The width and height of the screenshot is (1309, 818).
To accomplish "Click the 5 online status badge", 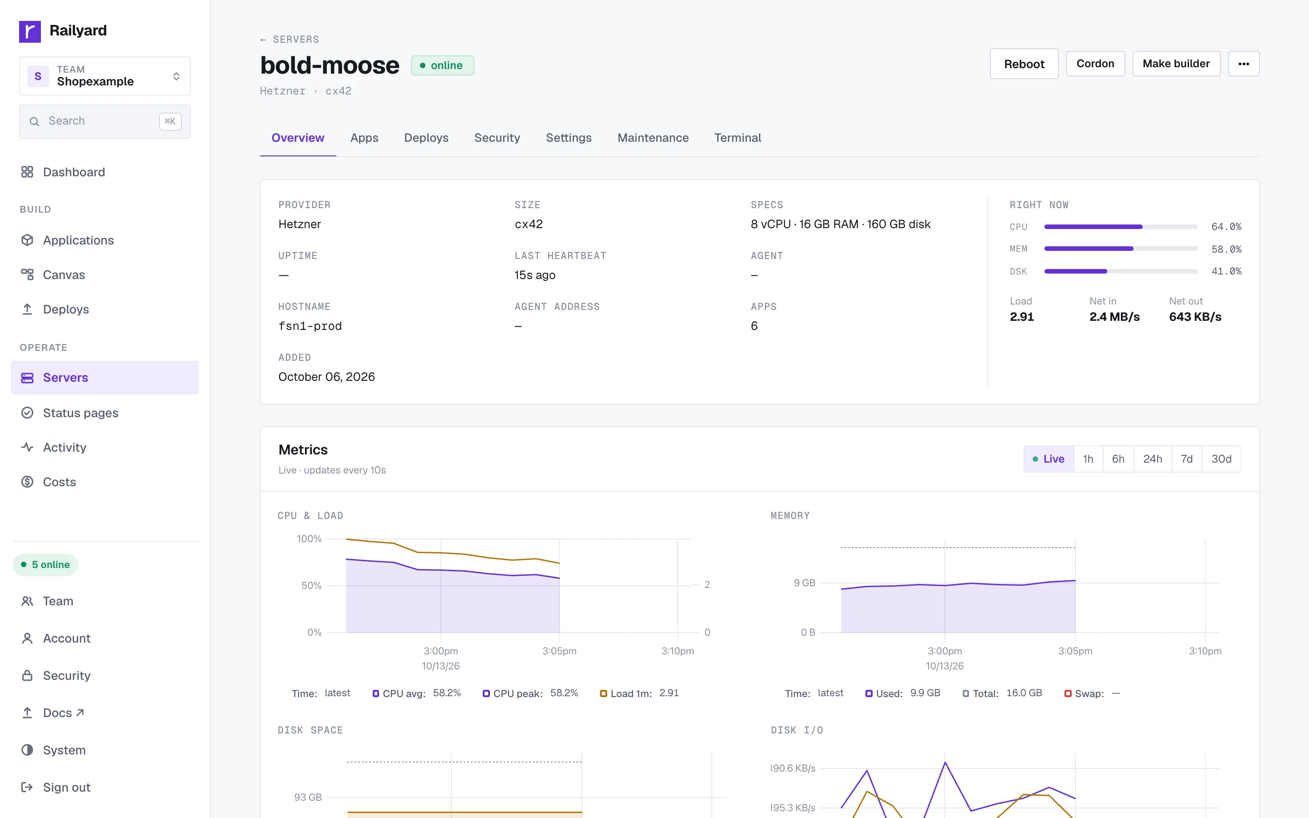I will point(45,565).
